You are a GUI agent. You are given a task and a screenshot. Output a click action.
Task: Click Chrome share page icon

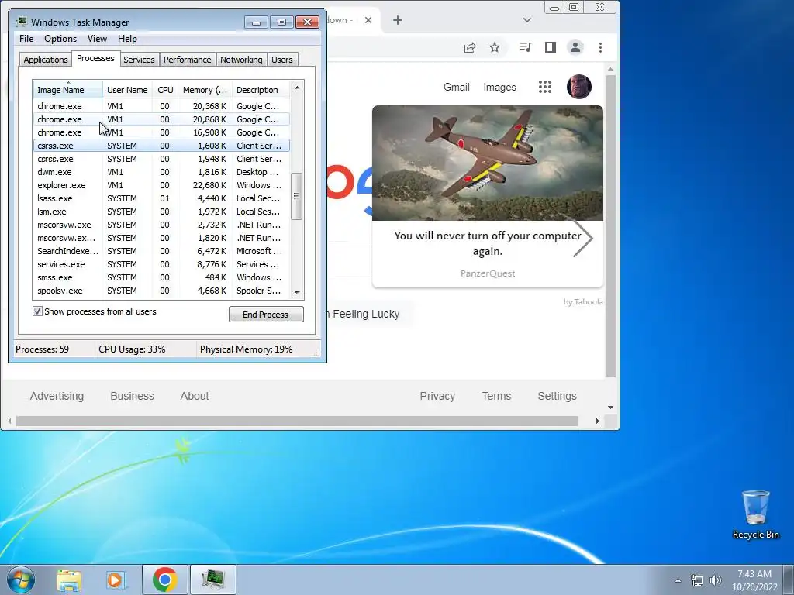[x=469, y=47]
